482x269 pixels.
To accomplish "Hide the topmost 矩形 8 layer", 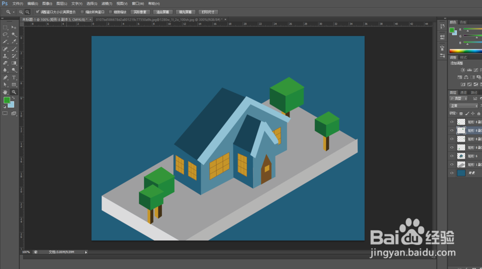I will click(452, 122).
